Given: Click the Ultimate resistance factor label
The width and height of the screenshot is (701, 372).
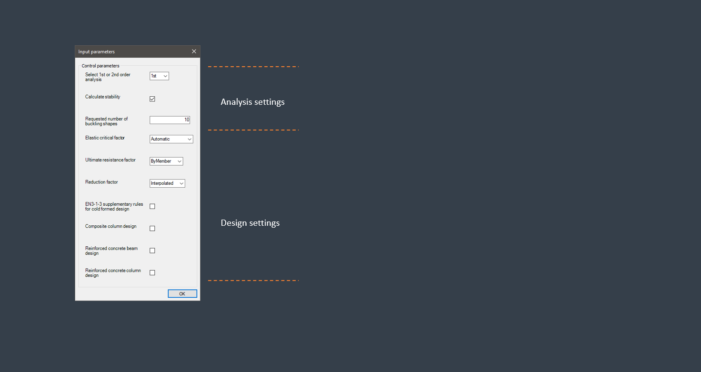Looking at the screenshot, I should point(110,160).
